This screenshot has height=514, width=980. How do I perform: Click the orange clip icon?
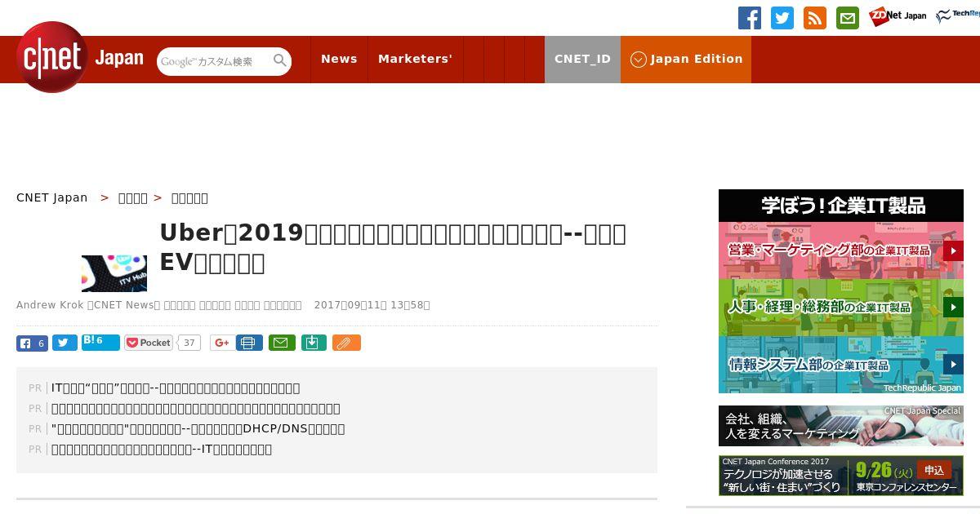(x=346, y=343)
